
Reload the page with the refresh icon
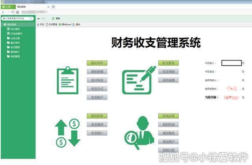tap(13, 12)
